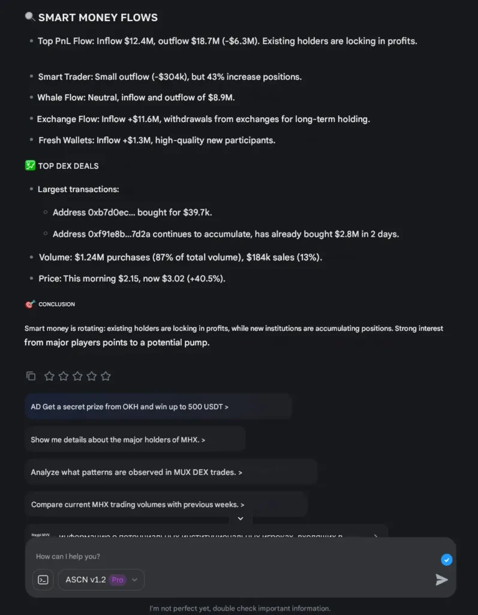Click the copy response icon
Screen dimensions: 478x615
coord(31,375)
